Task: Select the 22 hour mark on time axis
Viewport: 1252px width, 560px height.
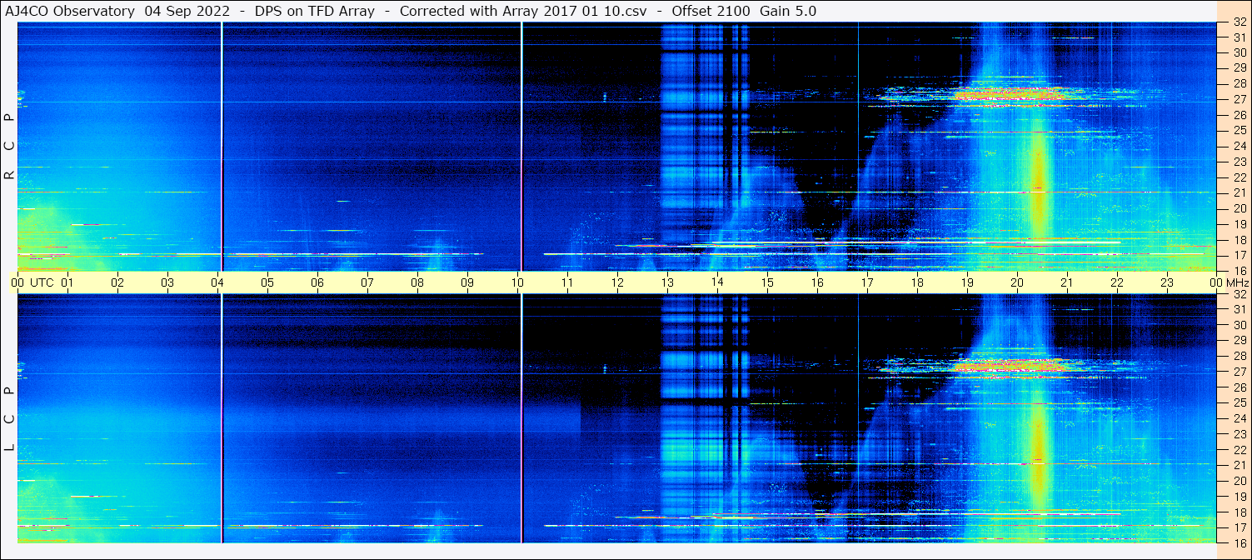Action: 1117,282
